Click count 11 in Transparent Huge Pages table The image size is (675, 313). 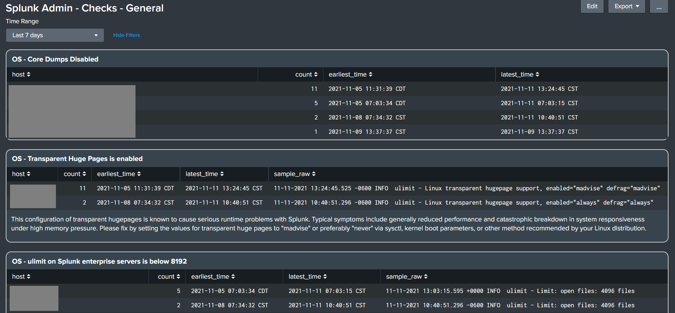click(x=82, y=188)
